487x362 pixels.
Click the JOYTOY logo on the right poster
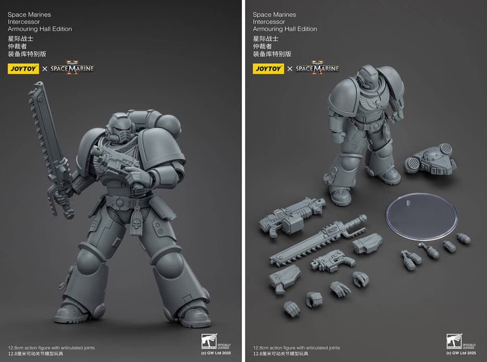click(269, 69)
